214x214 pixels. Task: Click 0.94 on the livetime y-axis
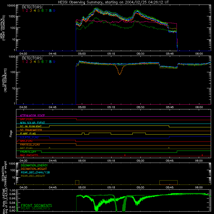12,203
